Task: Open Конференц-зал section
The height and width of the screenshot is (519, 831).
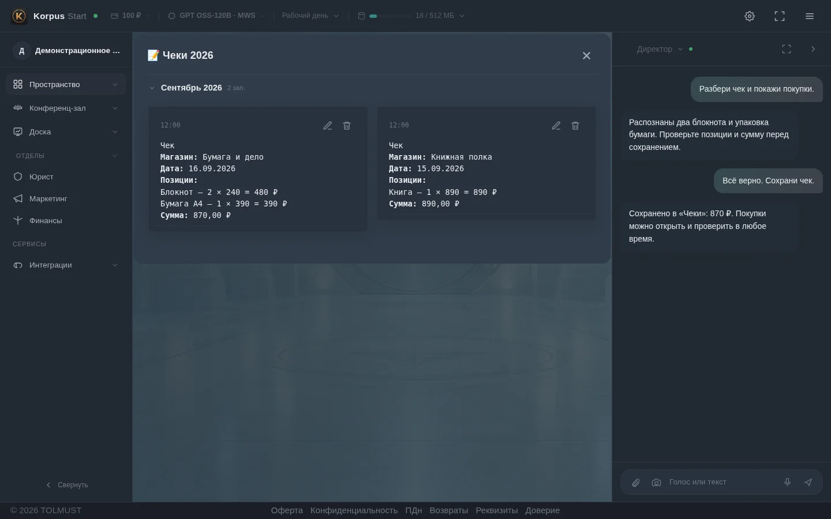Action: (66, 108)
